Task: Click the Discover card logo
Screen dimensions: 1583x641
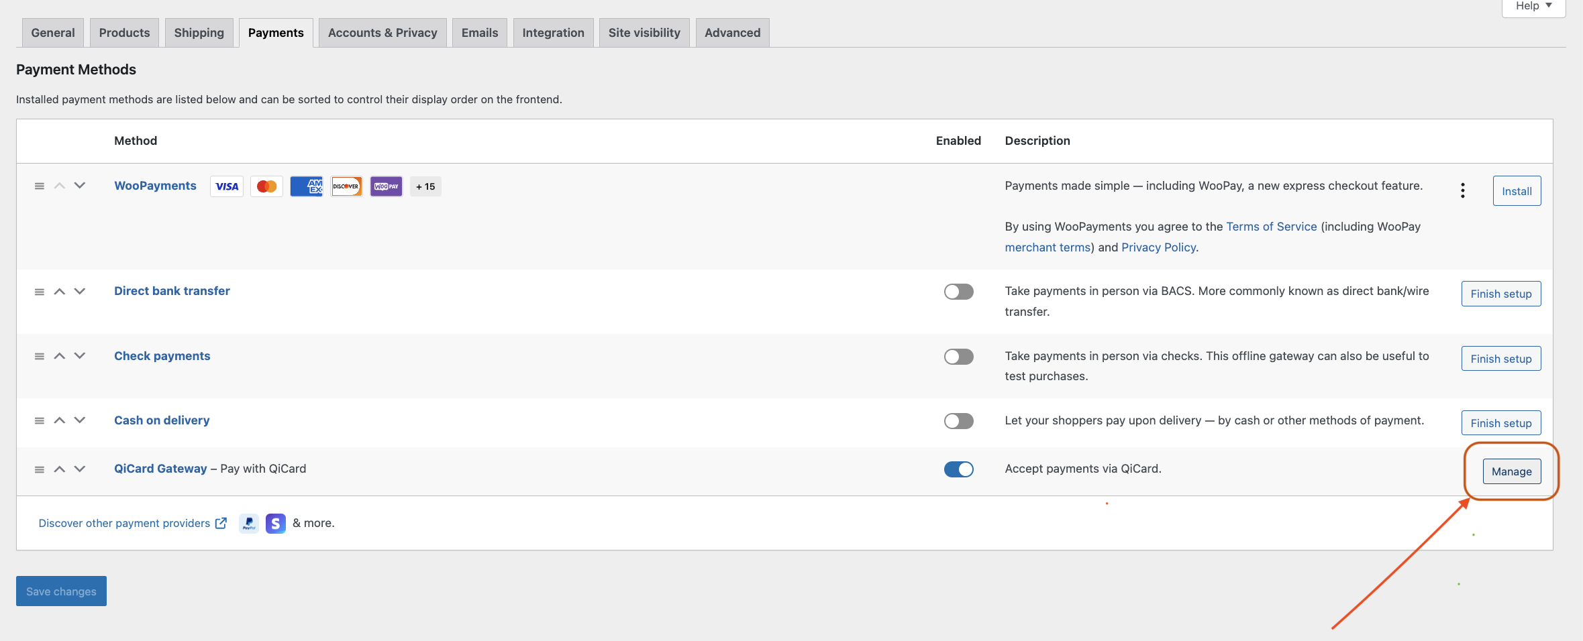Action: click(x=346, y=186)
